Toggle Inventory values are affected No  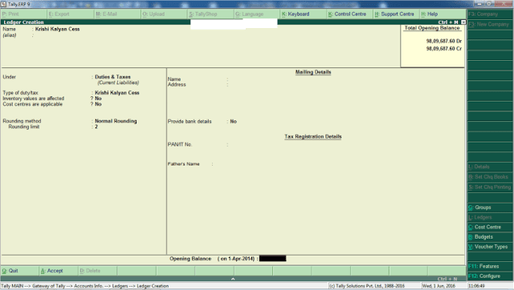tap(98, 99)
